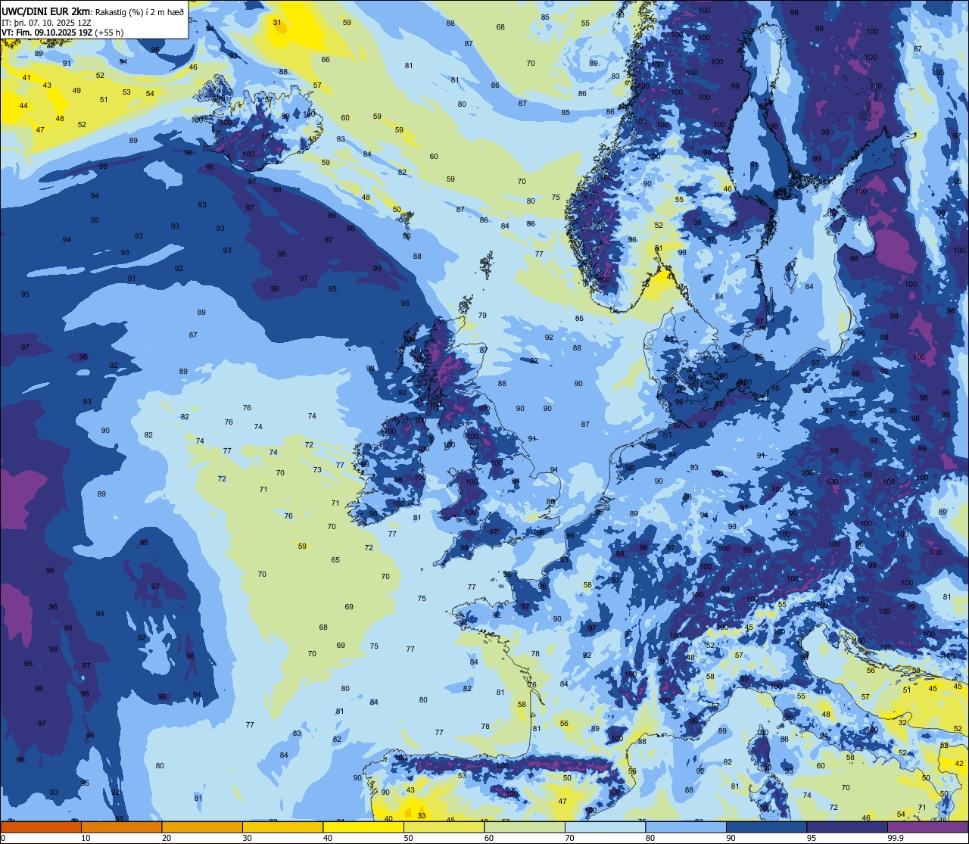Screen dimensions: 969x844
Task: Click the "VT: Fim. 09.10.2025 19Z" line
Action: (48, 33)
